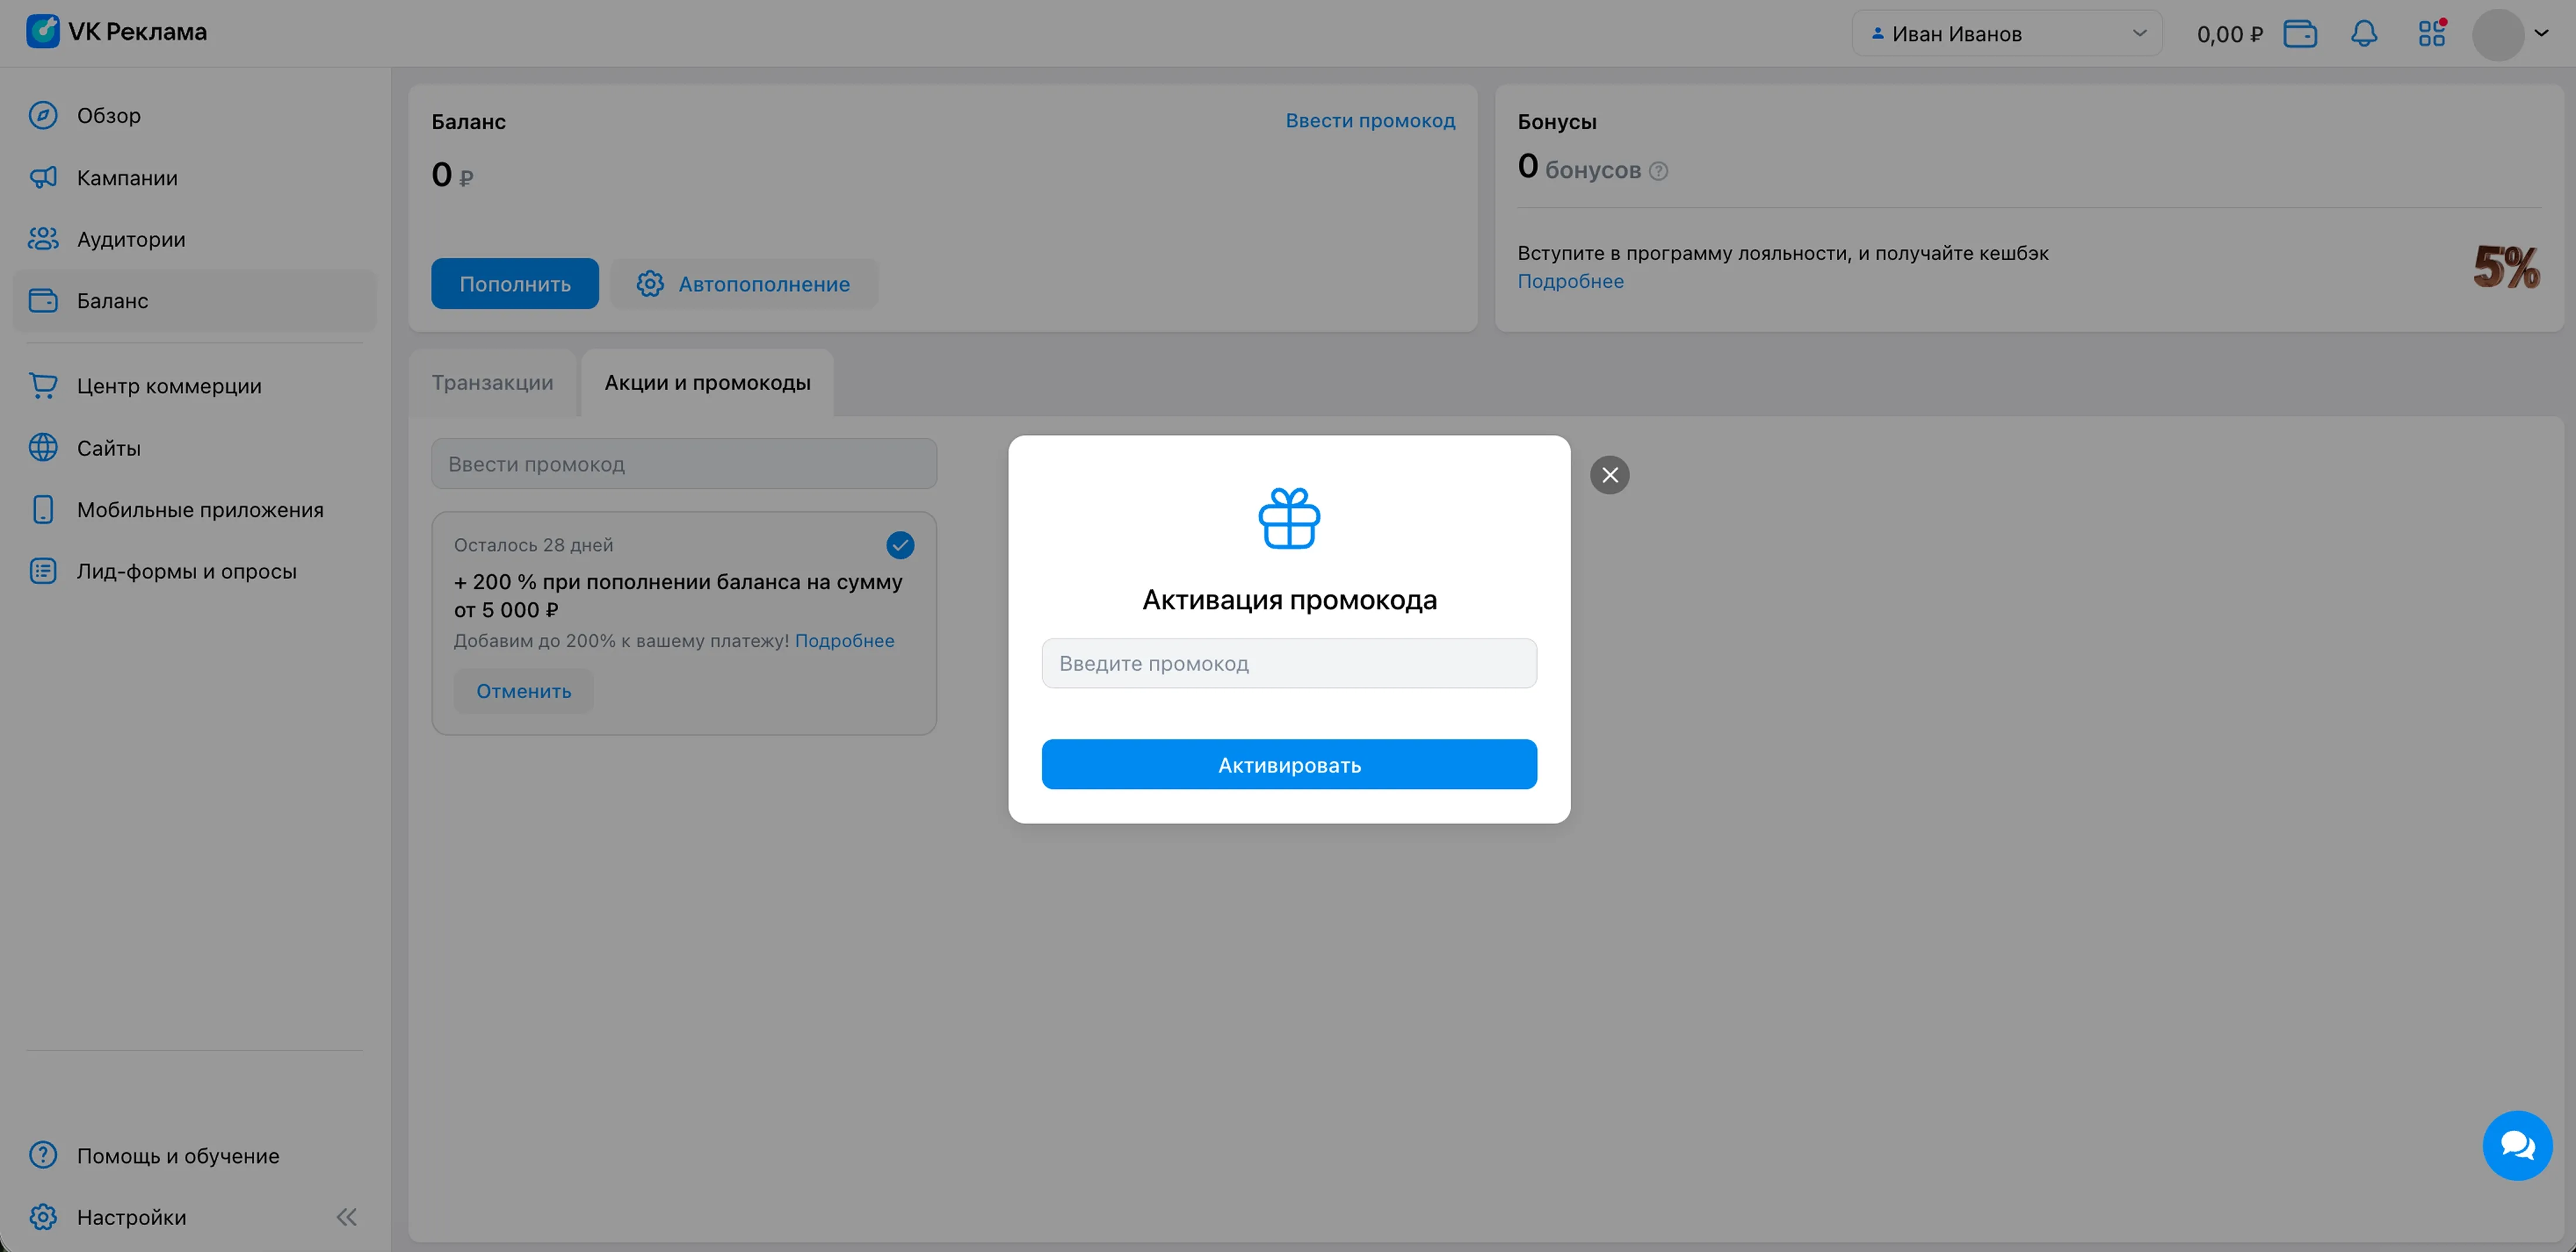Viewport: 2576px width, 1252px height.
Task: Open the Иван Иванов account dropdown
Action: (2006, 34)
